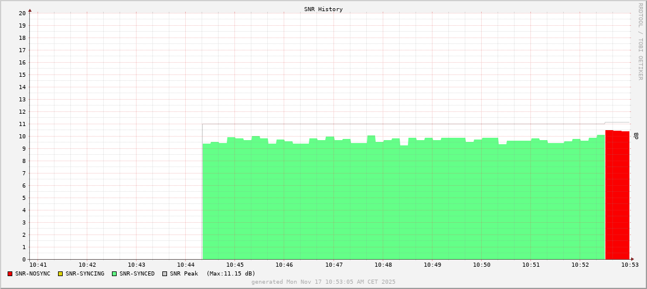Screen dimensions: 647x289
Task: Select the SNR-SYNCED legend label
Action: (137, 274)
